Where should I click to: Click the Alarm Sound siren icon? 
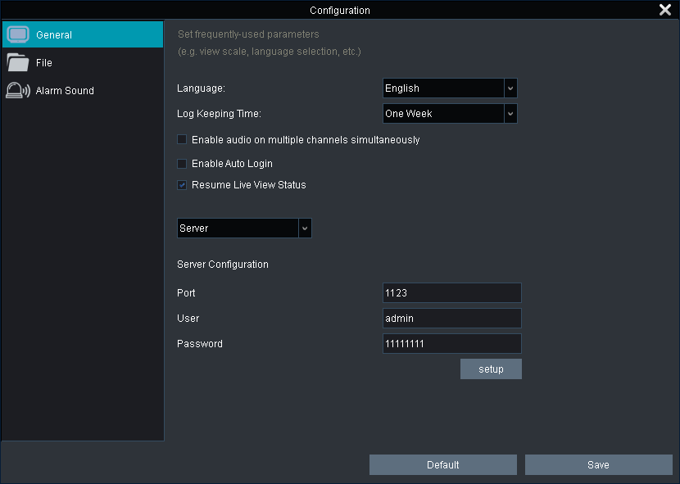17,91
